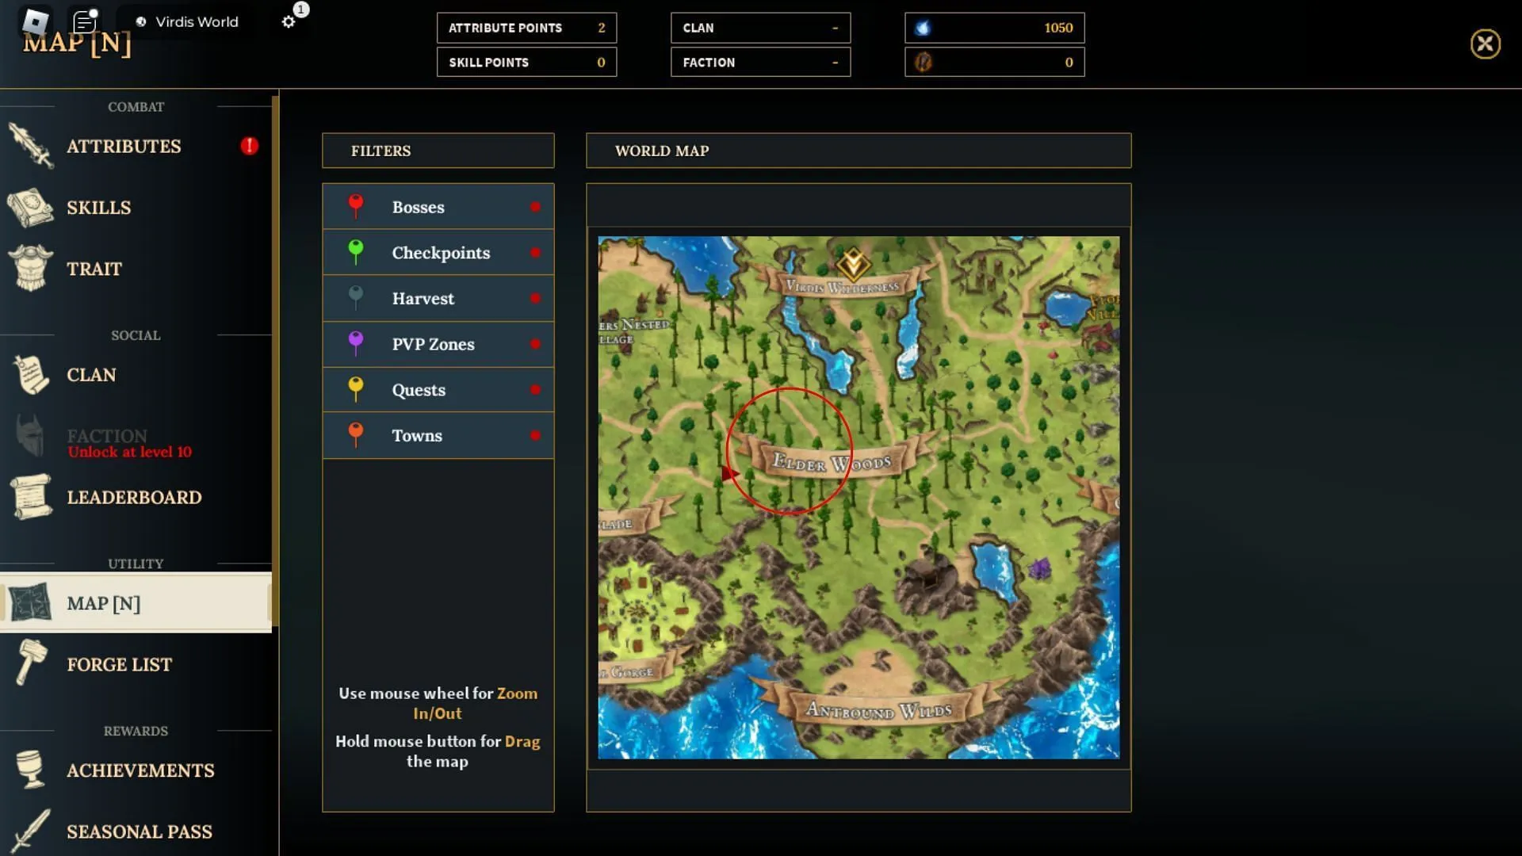Screen dimensions: 1522x856
Task: Select the Map utility menu item
Action: (104, 603)
